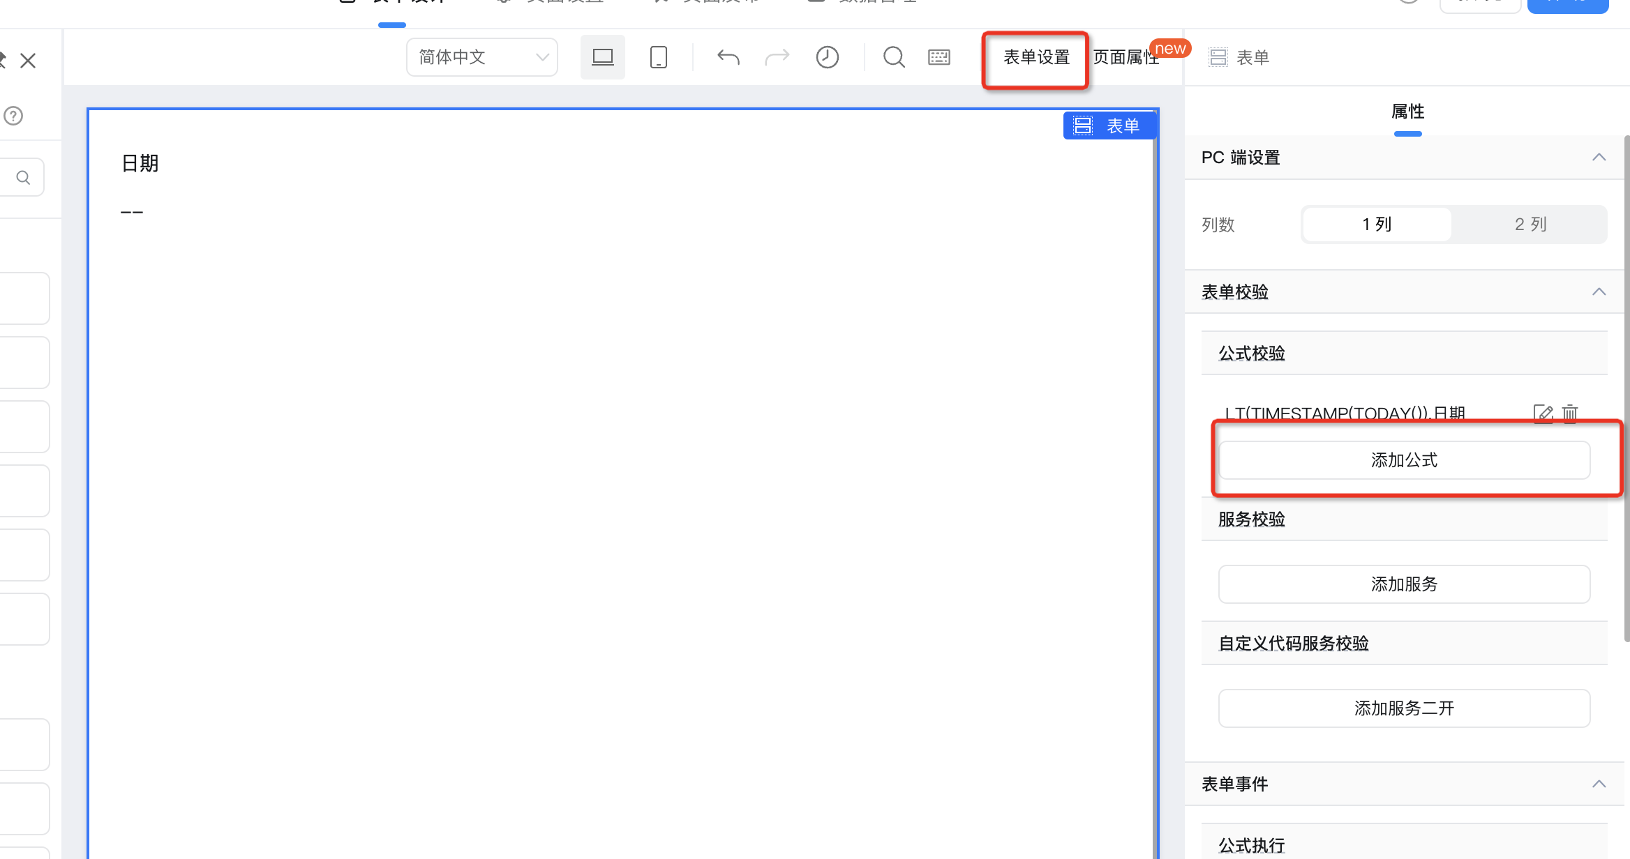
Task: Open the toolbar search magnifier
Action: pos(894,57)
